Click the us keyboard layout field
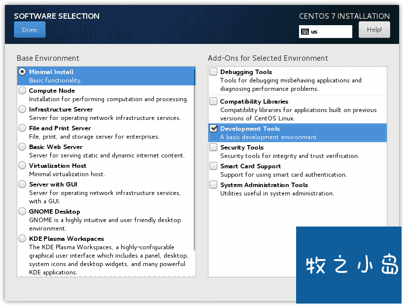Image resolution: width=404 pixels, height=306 pixels. 325,32
